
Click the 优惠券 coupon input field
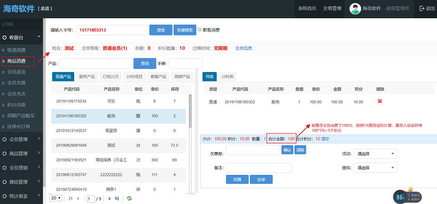pyautogui.click(x=253, y=150)
